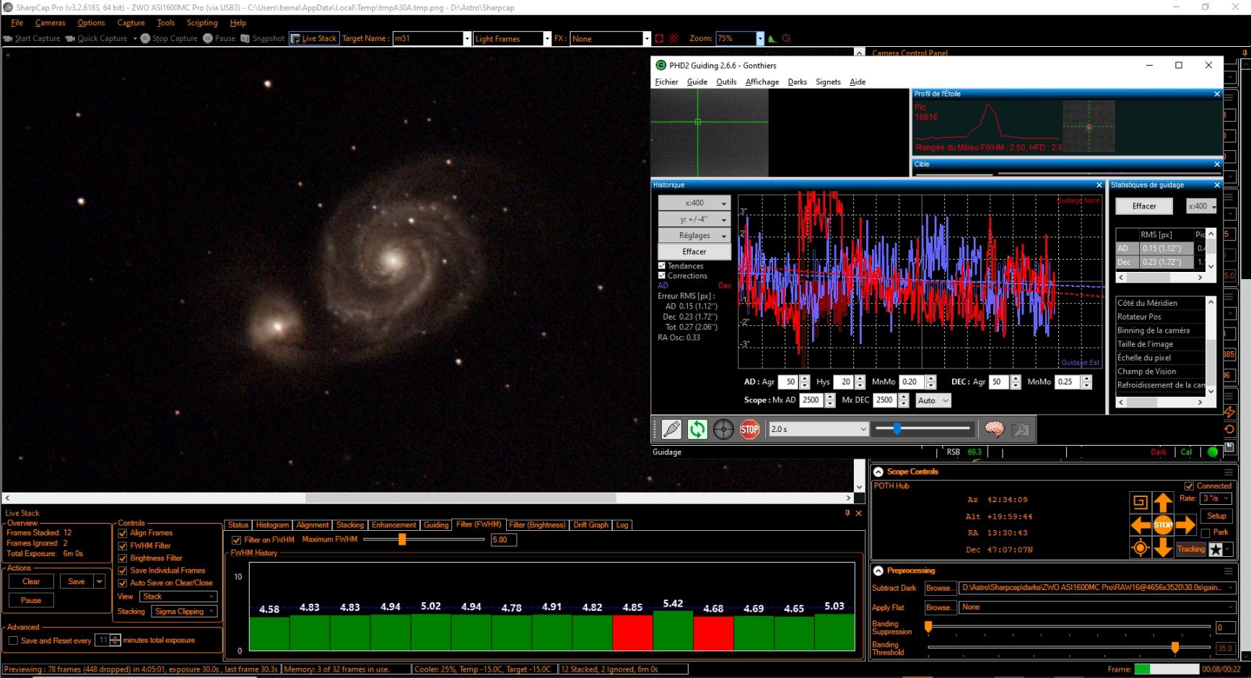The width and height of the screenshot is (1251, 678).
Task: Adjust the Maximum FWHM slider
Action: point(402,540)
